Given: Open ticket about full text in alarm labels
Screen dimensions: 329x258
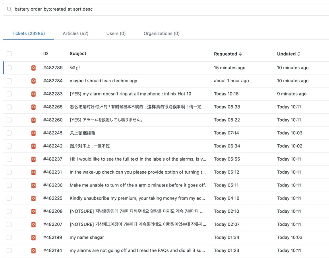Looking at the screenshot, I should point(138,159).
